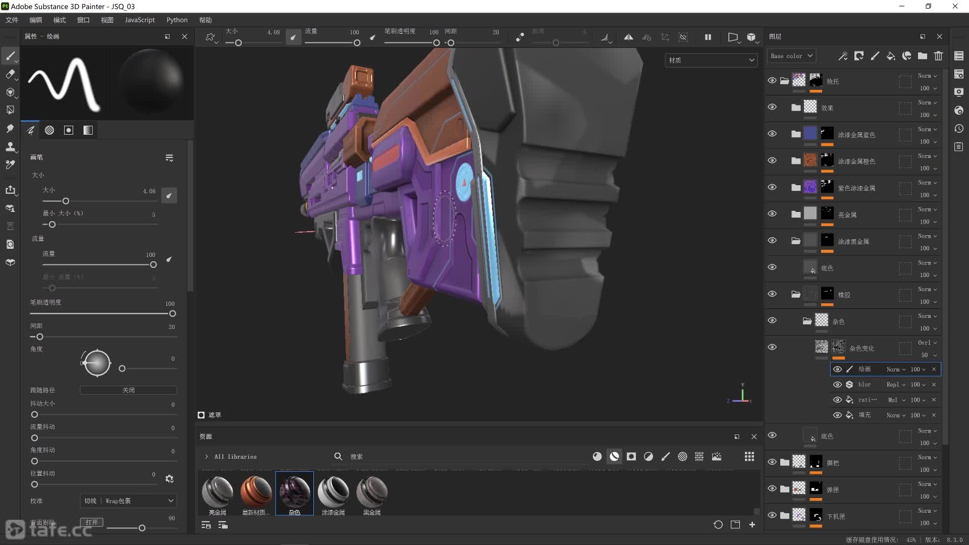Toggle symmetry in the top toolbar
Viewport: 969px width, 545px height.
click(628, 37)
